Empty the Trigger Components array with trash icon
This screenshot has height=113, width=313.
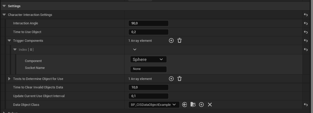pos(180,40)
